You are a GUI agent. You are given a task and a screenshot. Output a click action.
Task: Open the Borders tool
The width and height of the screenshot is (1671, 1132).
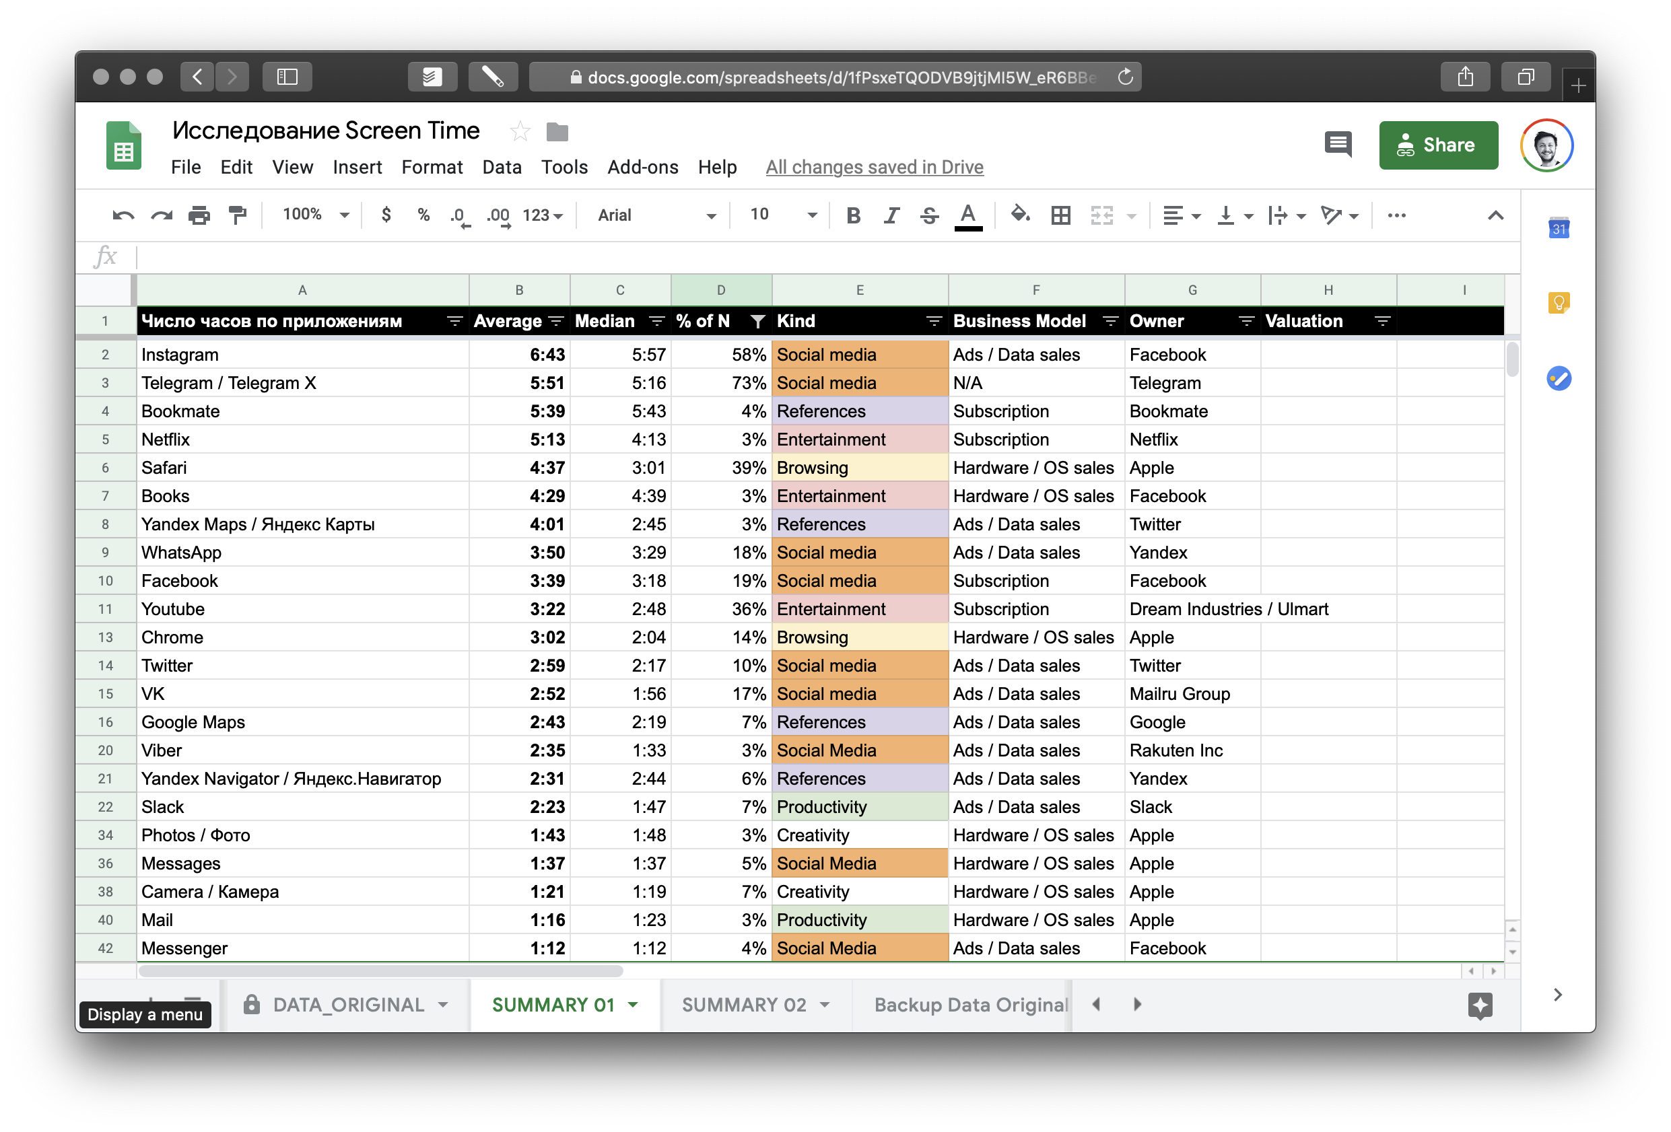pyautogui.click(x=1060, y=215)
